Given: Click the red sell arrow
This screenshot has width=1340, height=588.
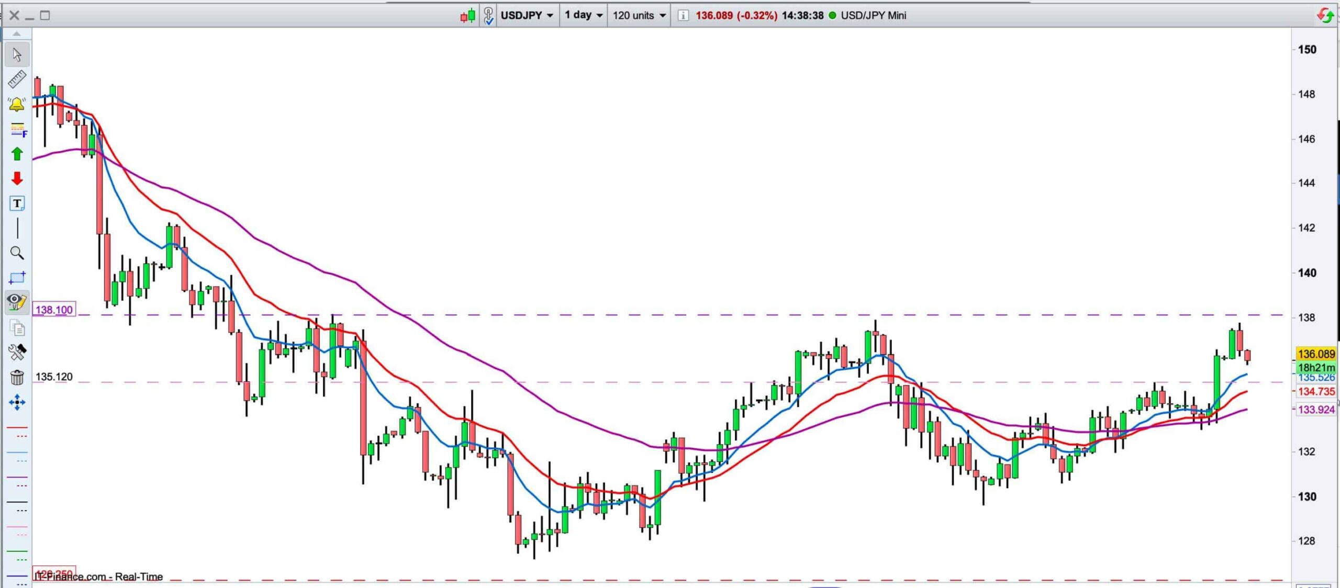Looking at the screenshot, I should (x=17, y=178).
